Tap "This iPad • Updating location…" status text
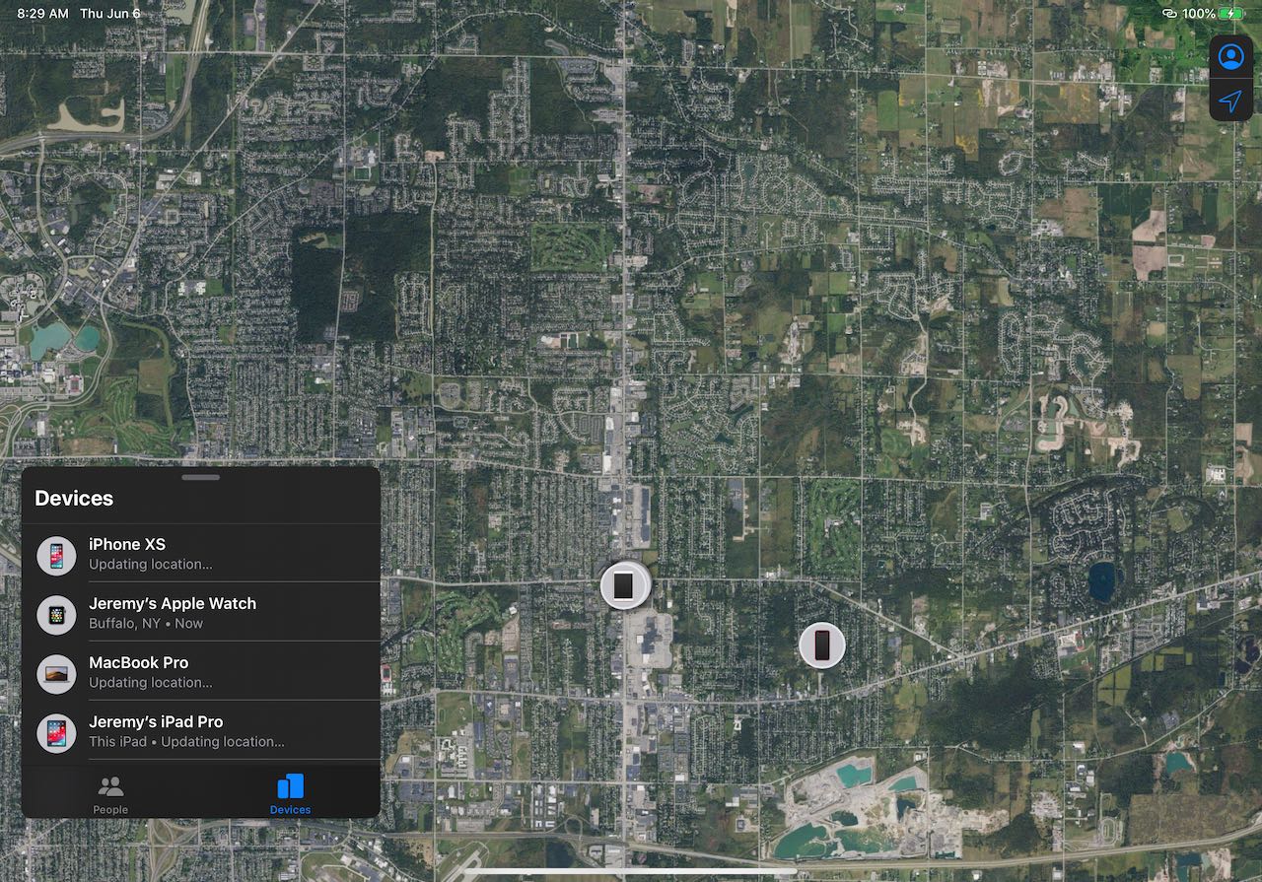The image size is (1262, 882). click(186, 742)
